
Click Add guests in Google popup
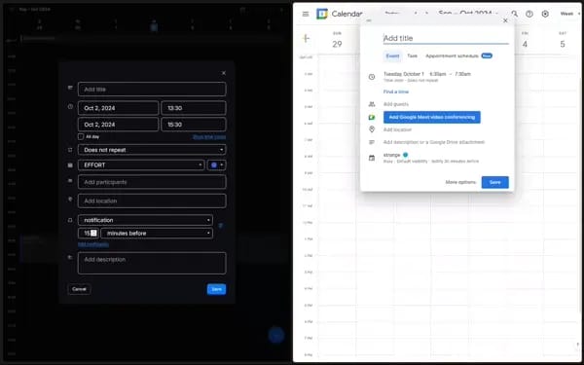pos(396,104)
